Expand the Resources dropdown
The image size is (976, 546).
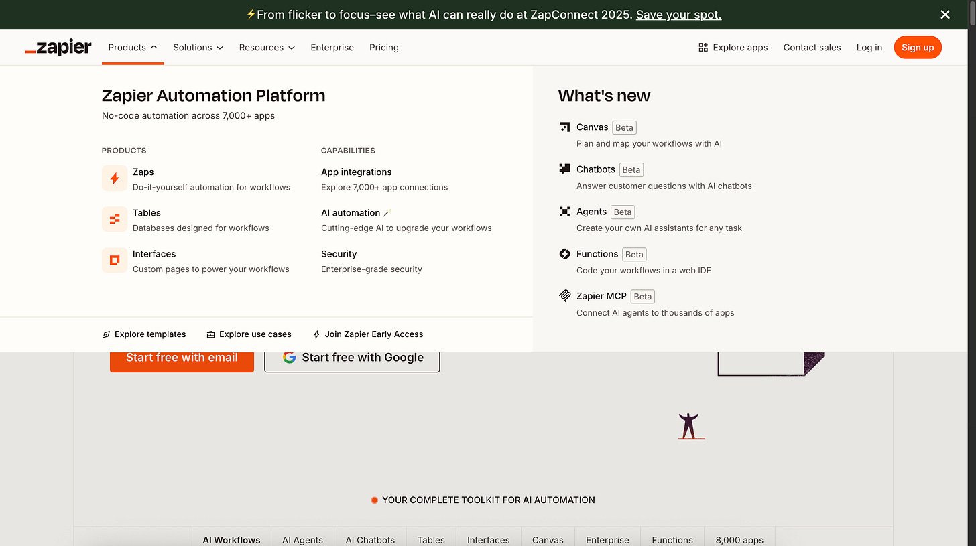(267, 48)
